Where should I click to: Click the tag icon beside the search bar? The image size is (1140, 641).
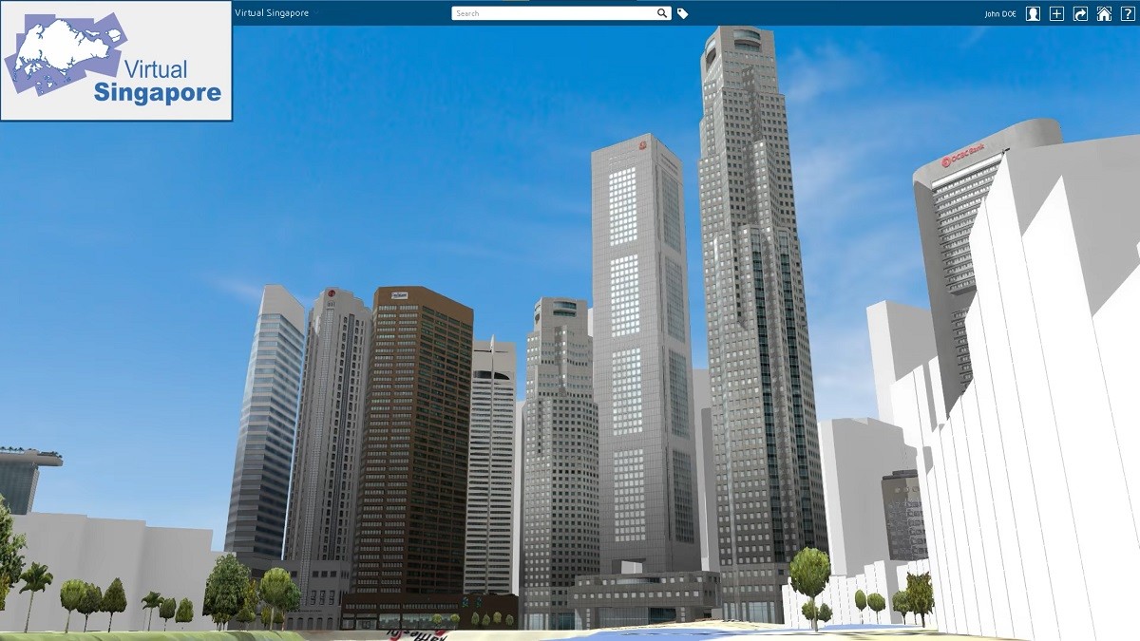pyautogui.click(x=682, y=13)
